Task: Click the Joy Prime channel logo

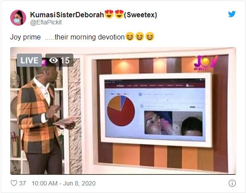Action: click(206, 63)
